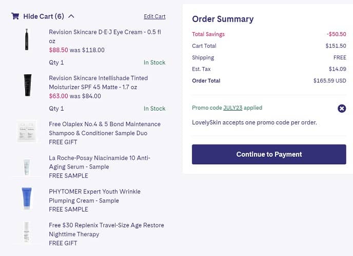Select Intellishade Tinted Moisturizer product title
The height and width of the screenshot is (256, 353).
pos(98,82)
